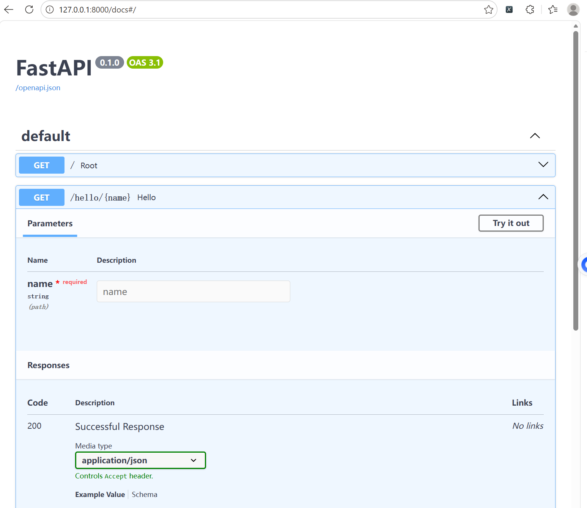Focus the name parameter input field
The width and height of the screenshot is (587, 508).
[x=194, y=292]
